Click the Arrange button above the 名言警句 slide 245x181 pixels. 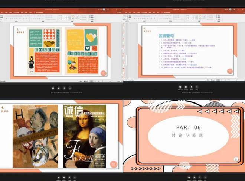(x=200, y=17)
